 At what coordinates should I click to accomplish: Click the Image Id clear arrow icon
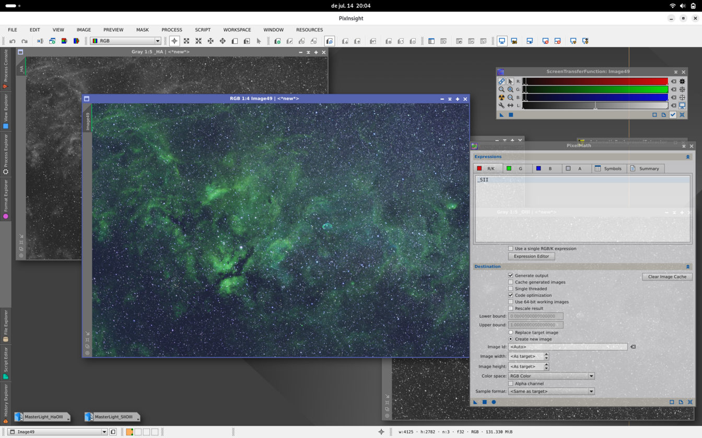[633, 347]
